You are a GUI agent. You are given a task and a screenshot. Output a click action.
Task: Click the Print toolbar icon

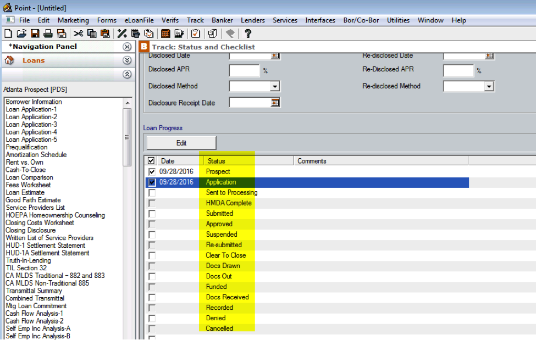pos(48,34)
